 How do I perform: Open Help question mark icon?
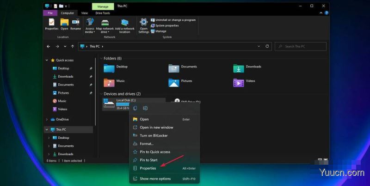pyautogui.click(x=327, y=13)
